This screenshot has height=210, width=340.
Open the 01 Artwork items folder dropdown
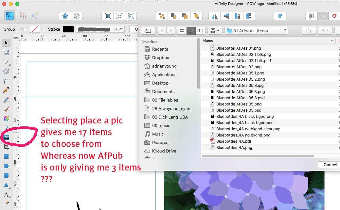click(256, 30)
